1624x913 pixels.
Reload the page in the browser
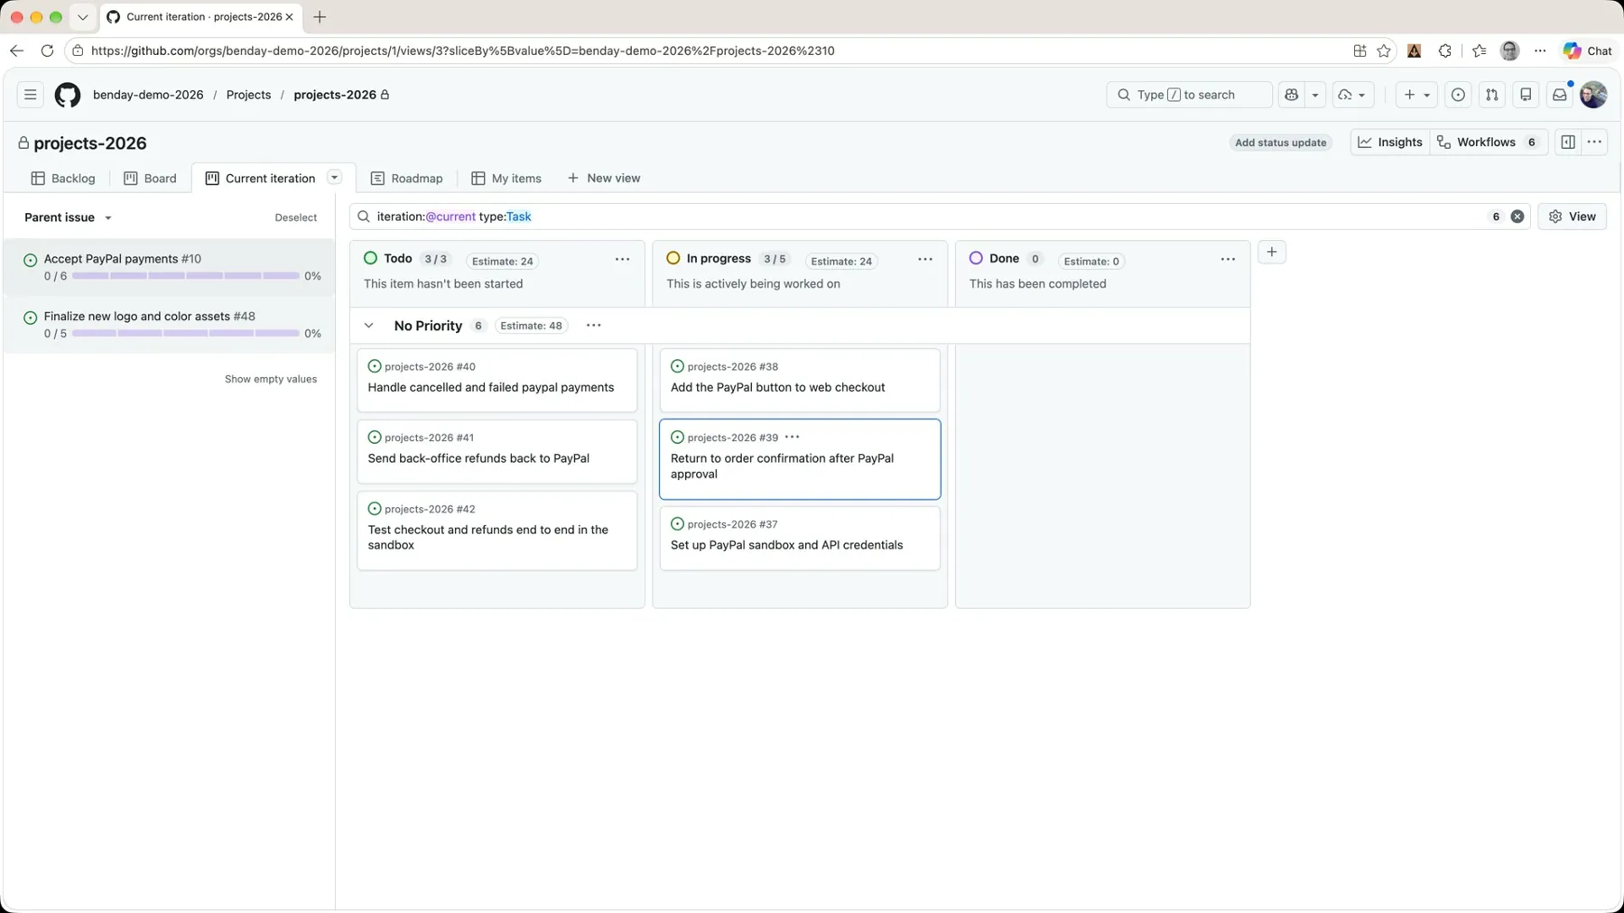click(x=47, y=51)
